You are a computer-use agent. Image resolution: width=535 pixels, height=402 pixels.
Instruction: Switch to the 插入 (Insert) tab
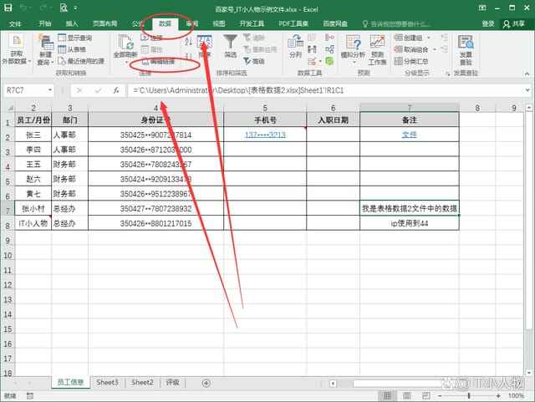(72, 23)
